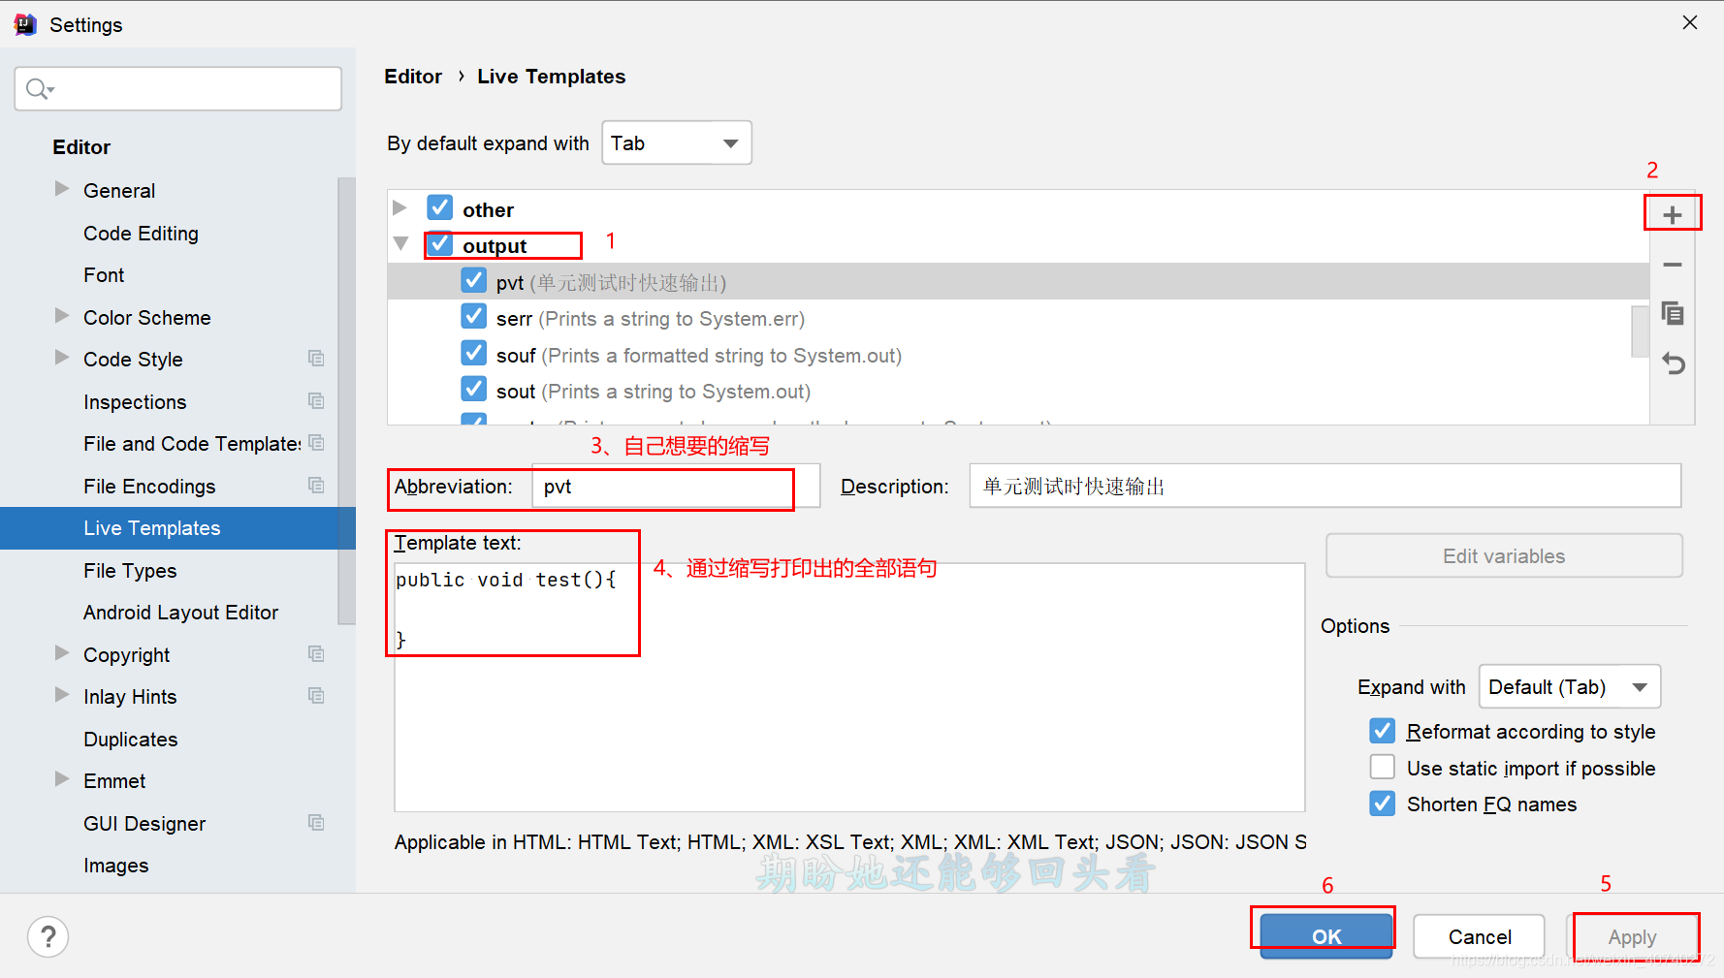The height and width of the screenshot is (978, 1724).
Task: Toggle Reformat according to style
Action: click(x=1383, y=731)
